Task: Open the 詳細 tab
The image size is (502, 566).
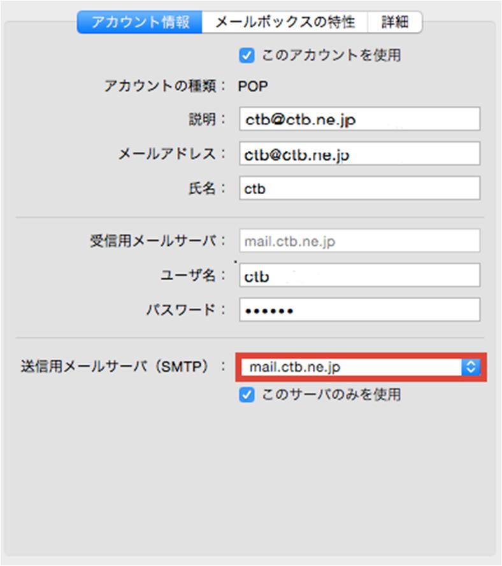Action: tap(394, 22)
